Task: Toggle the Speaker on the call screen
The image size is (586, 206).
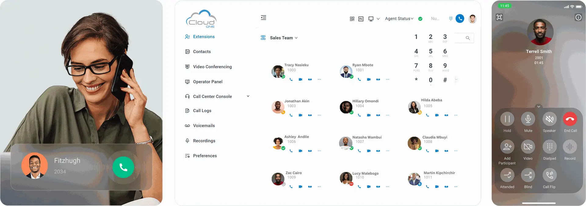Action: click(x=549, y=119)
